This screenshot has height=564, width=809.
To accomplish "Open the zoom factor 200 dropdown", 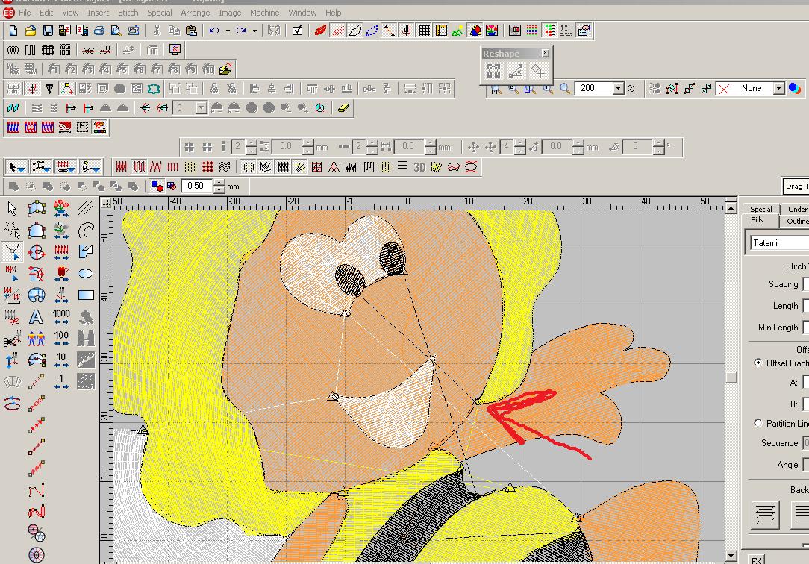I will coord(618,89).
